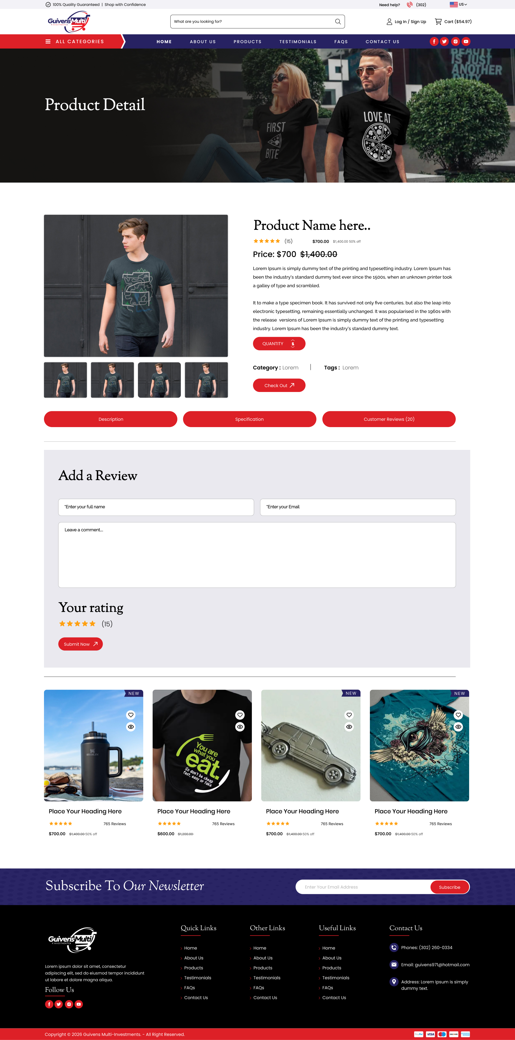Screen dimensions: 515x1040
Task: Toggle wishlist heart on eat t-shirt product
Action: (240, 715)
